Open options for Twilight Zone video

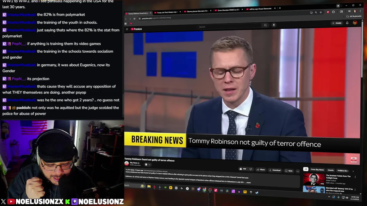tap(355, 177)
